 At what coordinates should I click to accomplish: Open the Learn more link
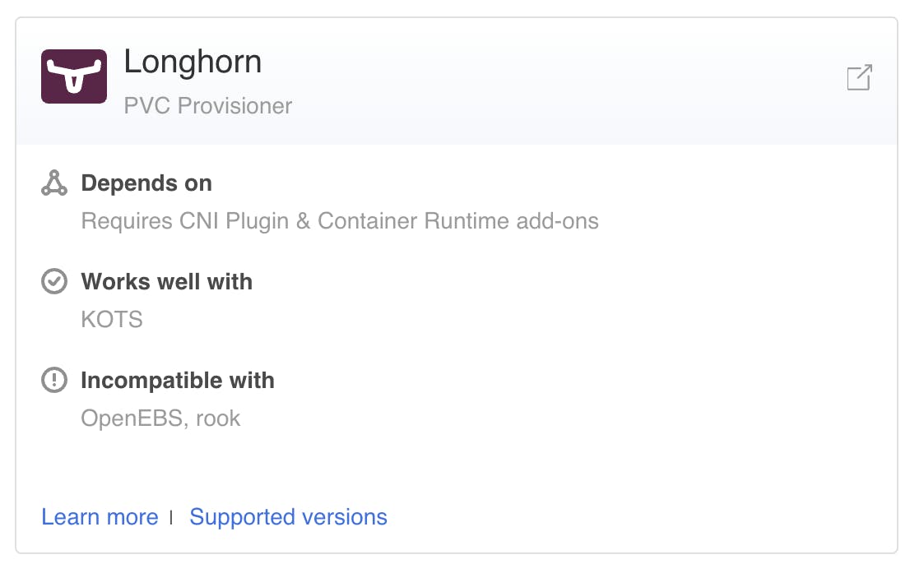pos(100,516)
